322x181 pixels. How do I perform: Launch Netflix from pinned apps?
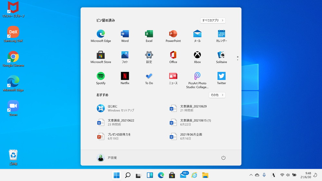tap(125, 78)
